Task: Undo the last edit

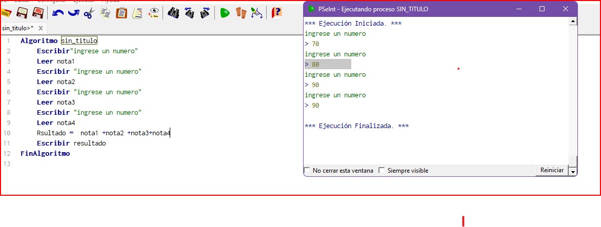Action: (x=58, y=13)
